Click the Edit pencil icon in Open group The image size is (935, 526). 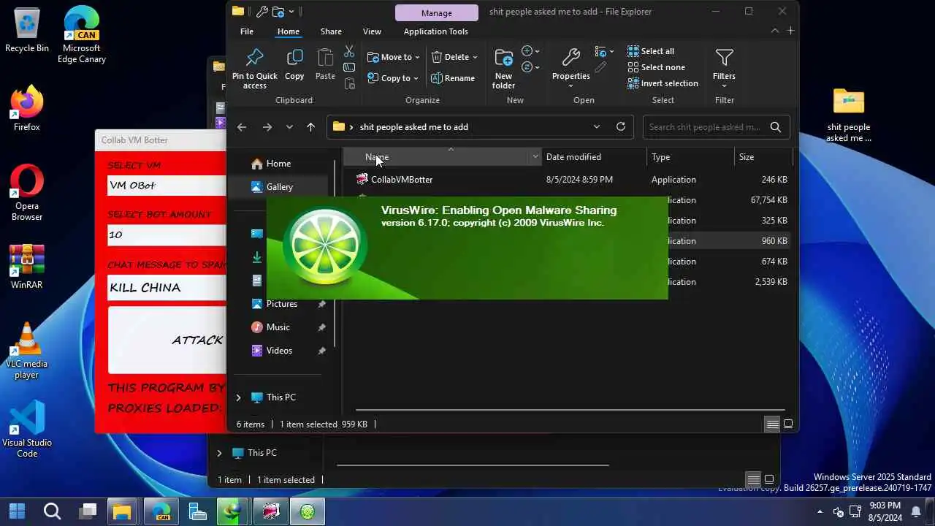coord(600,67)
